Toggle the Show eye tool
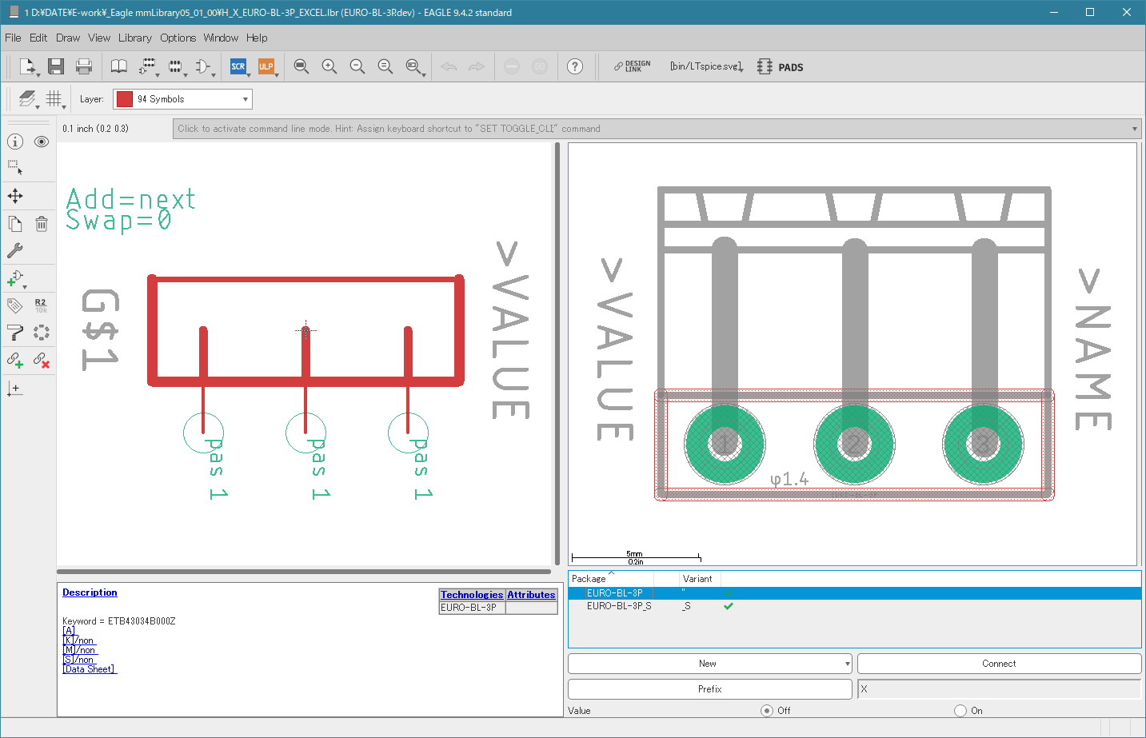The image size is (1146, 738). coord(42,142)
